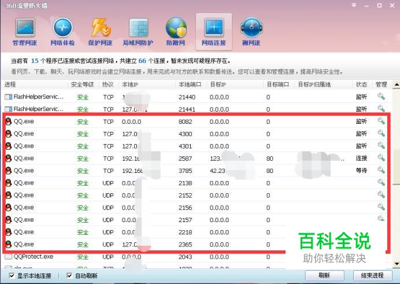This screenshot has height=284, width=400.
Task: Open the 防蹭网 tool
Action: (176, 32)
